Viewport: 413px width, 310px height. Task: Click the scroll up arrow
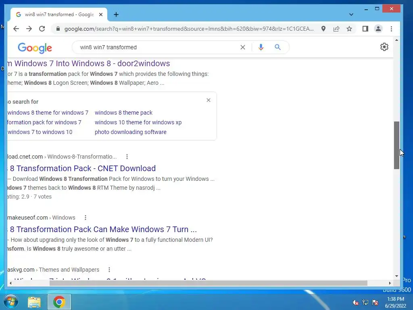point(397,40)
